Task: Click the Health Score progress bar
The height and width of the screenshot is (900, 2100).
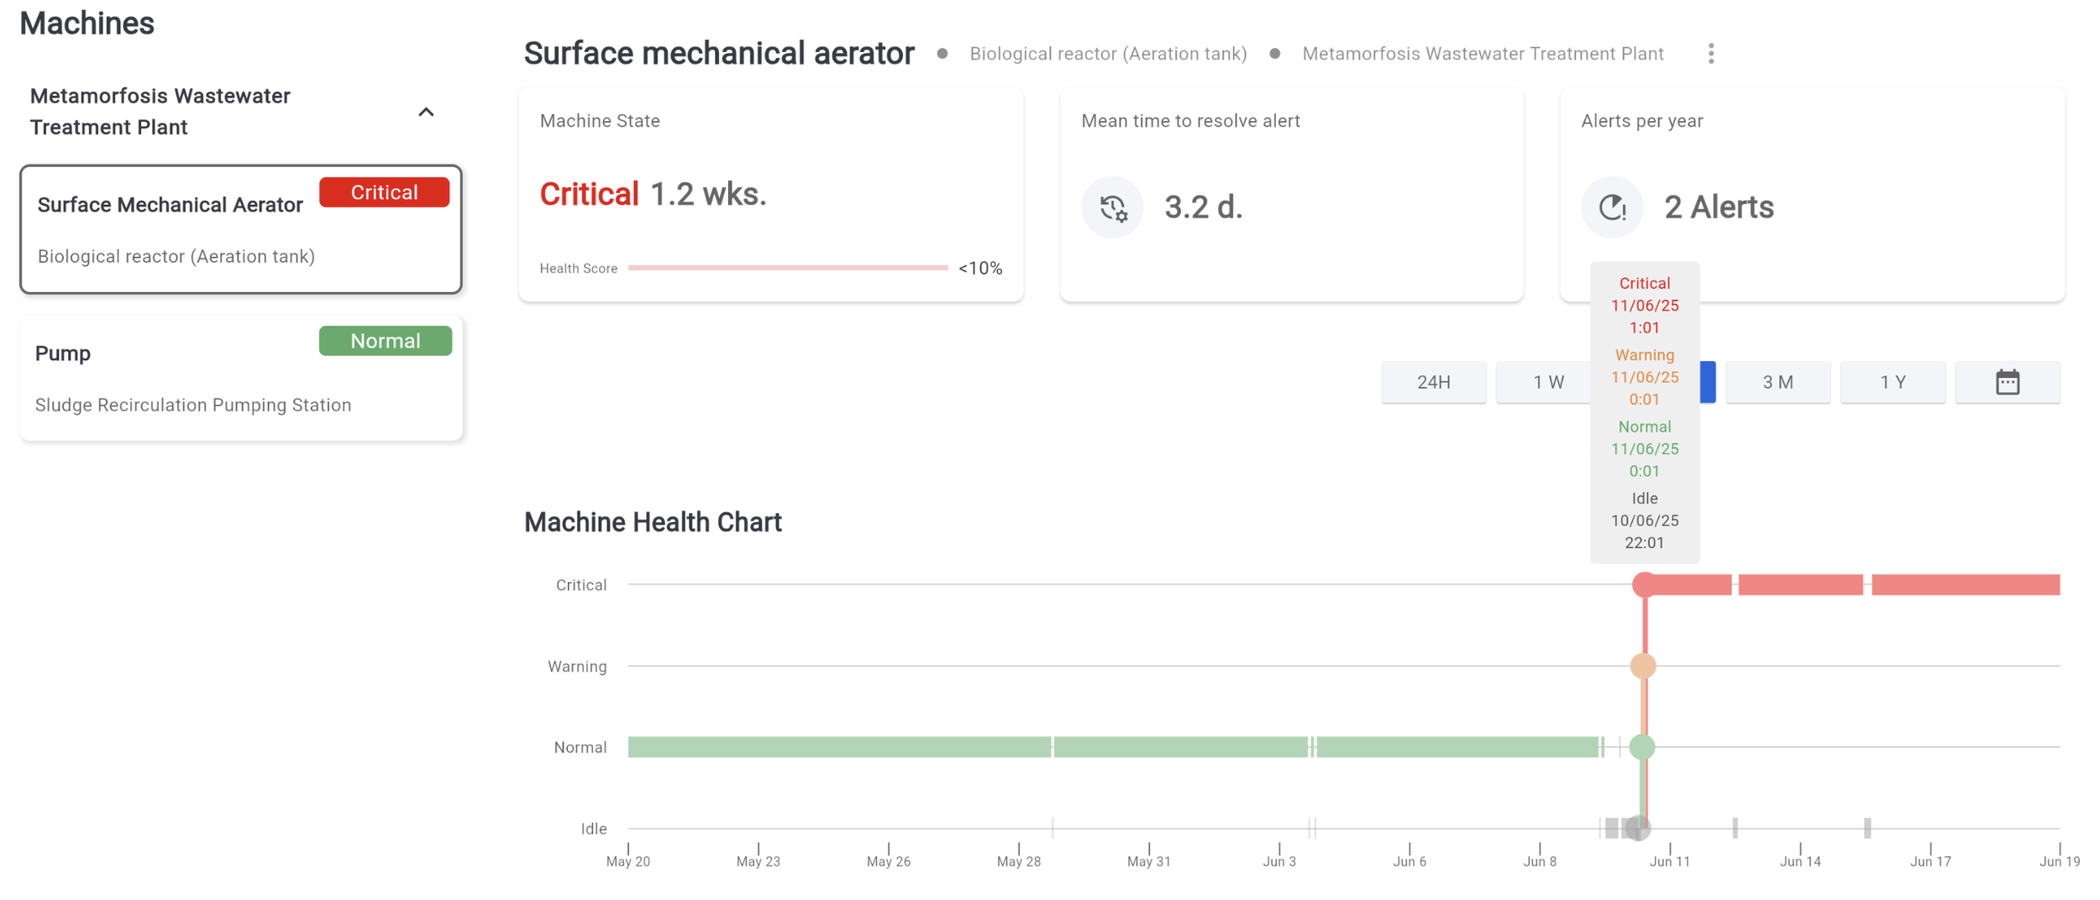Action: click(787, 268)
